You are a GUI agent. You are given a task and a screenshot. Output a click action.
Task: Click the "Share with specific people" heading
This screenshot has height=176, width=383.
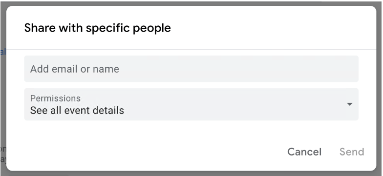[x=98, y=28]
